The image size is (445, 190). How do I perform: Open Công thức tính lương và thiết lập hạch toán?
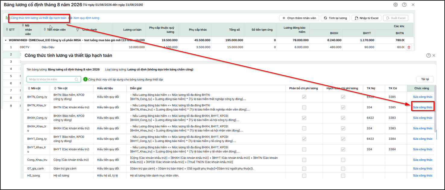(x=39, y=18)
